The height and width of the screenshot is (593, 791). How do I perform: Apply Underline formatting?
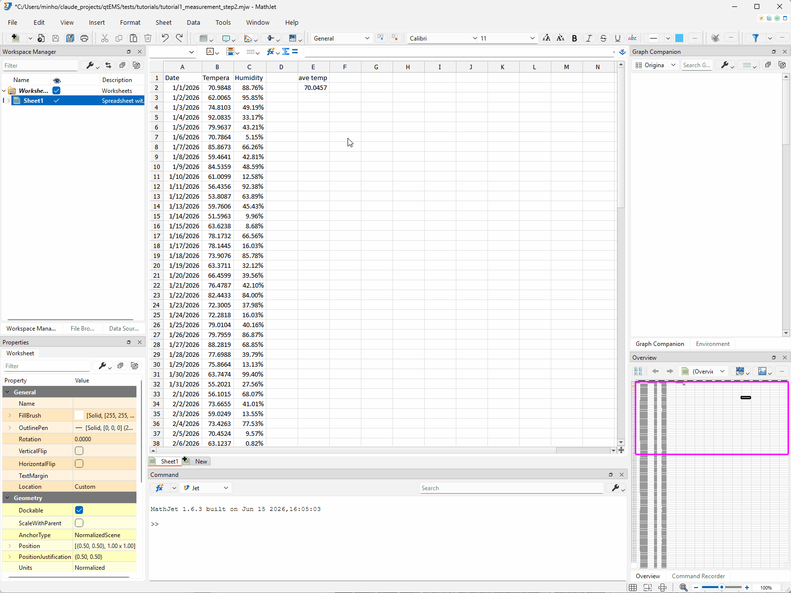pyautogui.click(x=617, y=38)
